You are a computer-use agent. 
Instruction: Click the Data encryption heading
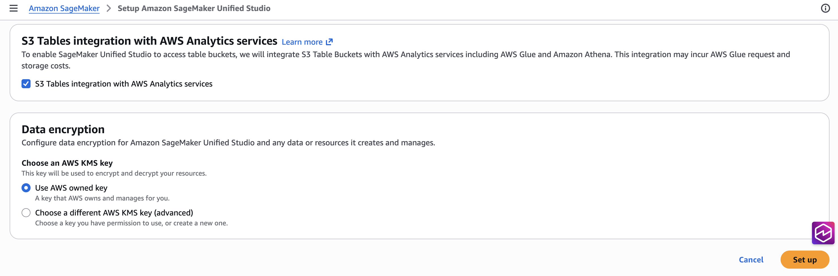[63, 130]
